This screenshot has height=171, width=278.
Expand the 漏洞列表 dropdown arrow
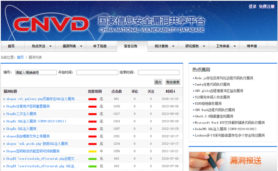[x=81, y=46]
